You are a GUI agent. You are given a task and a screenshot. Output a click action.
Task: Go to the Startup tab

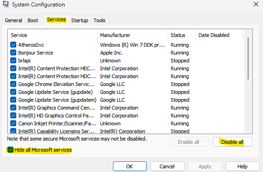79,20
